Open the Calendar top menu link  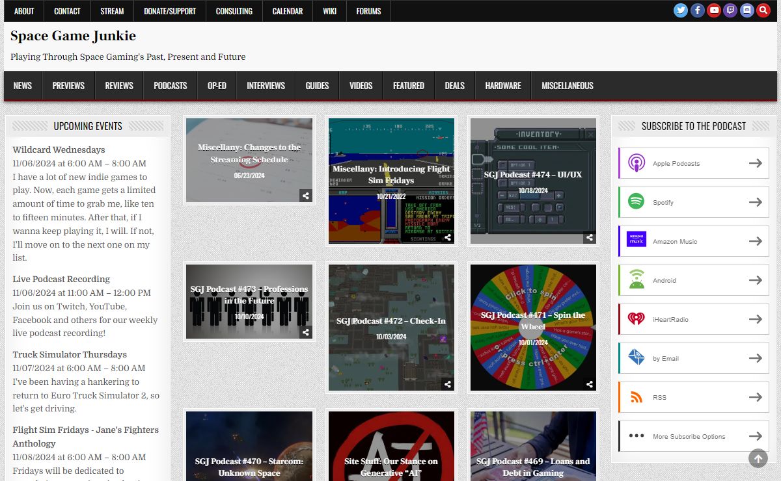(287, 11)
